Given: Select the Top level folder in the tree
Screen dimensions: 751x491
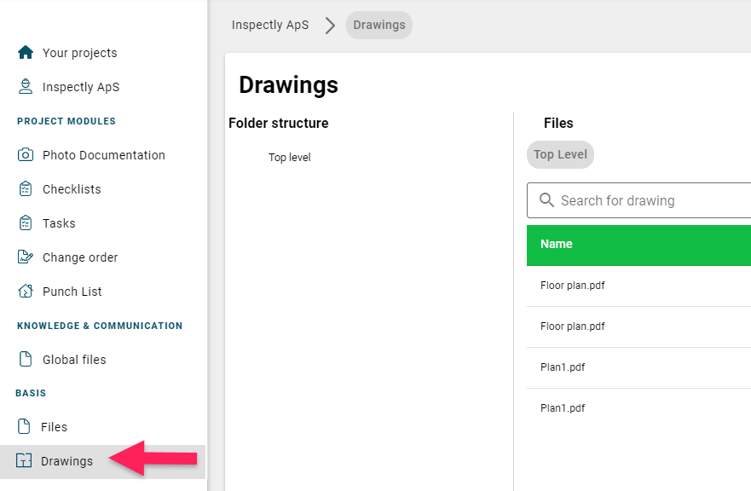Looking at the screenshot, I should tap(289, 157).
